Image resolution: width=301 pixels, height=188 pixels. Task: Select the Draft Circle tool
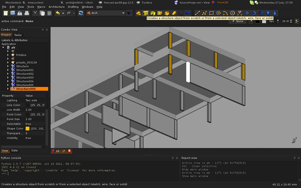point(233,13)
